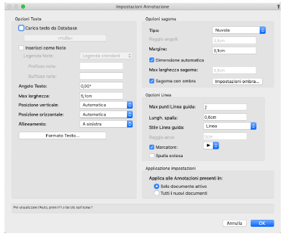Viewport: 284px width, 237px height.
Task: Enable Carica testo da Database checkbox
Action: pos(21,28)
